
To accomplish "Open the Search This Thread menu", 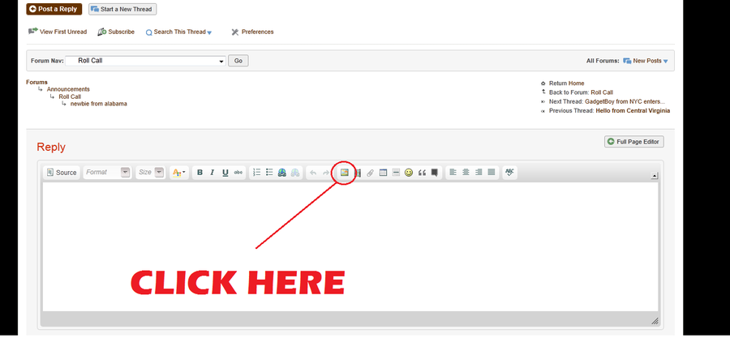I will coord(180,32).
